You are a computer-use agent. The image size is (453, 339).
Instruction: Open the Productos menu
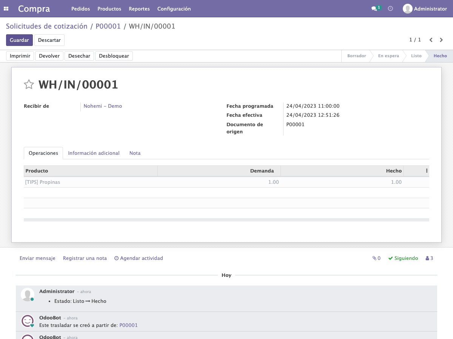pos(109,9)
